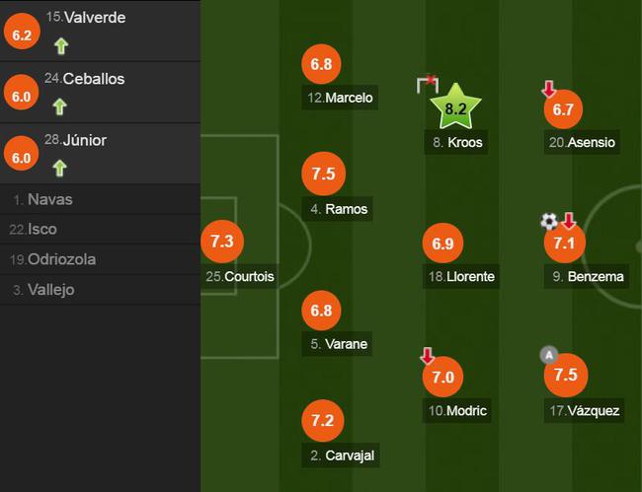
Task: Click the red substituted-off arrow above Modric
Action: (x=427, y=356)
